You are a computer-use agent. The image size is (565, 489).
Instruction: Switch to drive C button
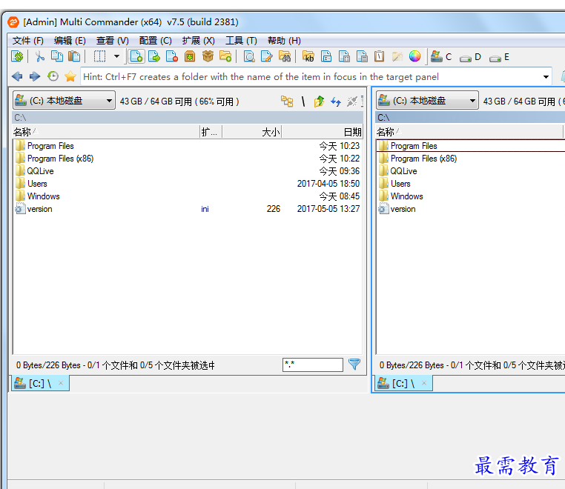(x=441, y=56)
